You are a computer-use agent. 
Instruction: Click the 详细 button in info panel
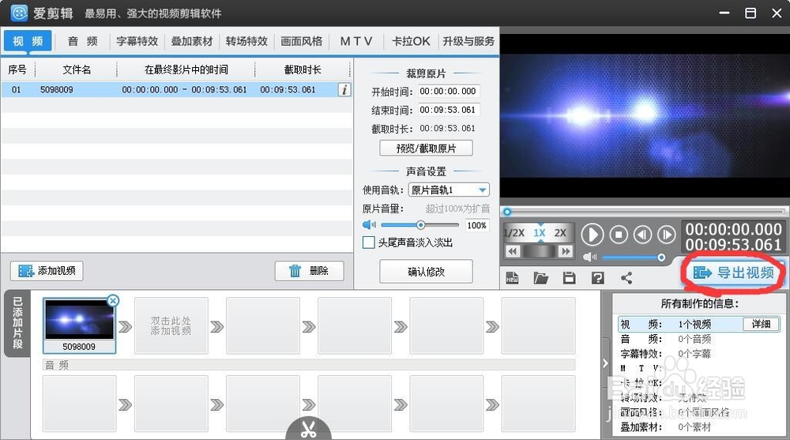(761, 324)
